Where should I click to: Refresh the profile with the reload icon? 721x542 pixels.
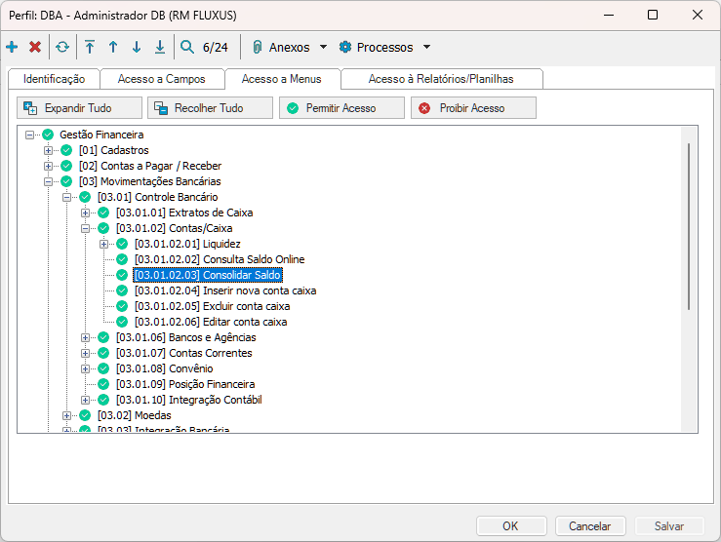(x=62, y=47)
